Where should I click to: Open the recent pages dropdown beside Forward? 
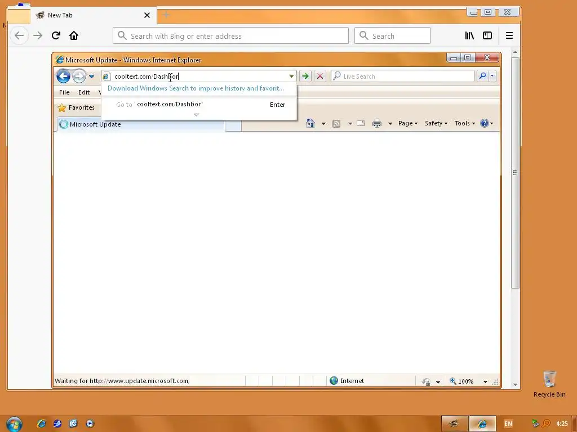(x=92, y=76)
